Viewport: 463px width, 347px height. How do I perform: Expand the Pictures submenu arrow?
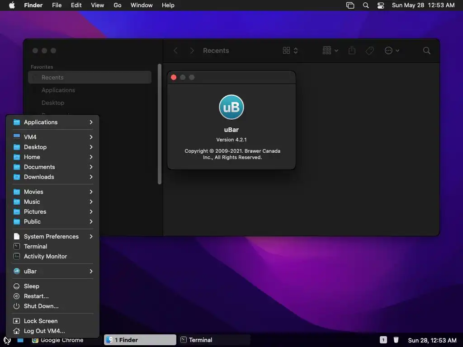(91, 212)
